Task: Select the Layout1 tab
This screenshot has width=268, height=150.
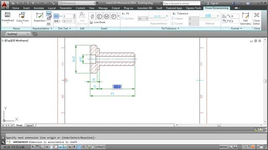Action: tap(30, 125)
